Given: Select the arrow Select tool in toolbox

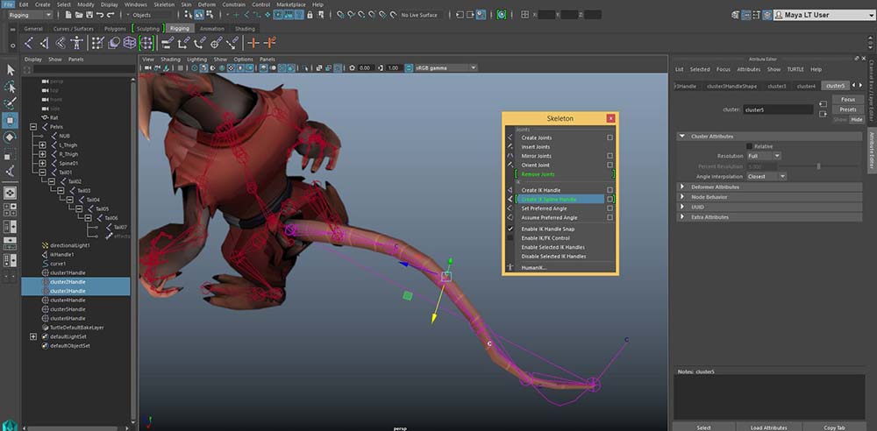Looking at the screenshot, I should pyautogui.click(x=11, y=71).
